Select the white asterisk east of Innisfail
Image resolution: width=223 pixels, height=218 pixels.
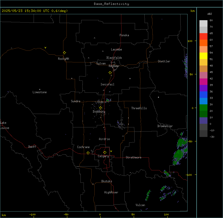pyautogui.click(x=130, y=78)
